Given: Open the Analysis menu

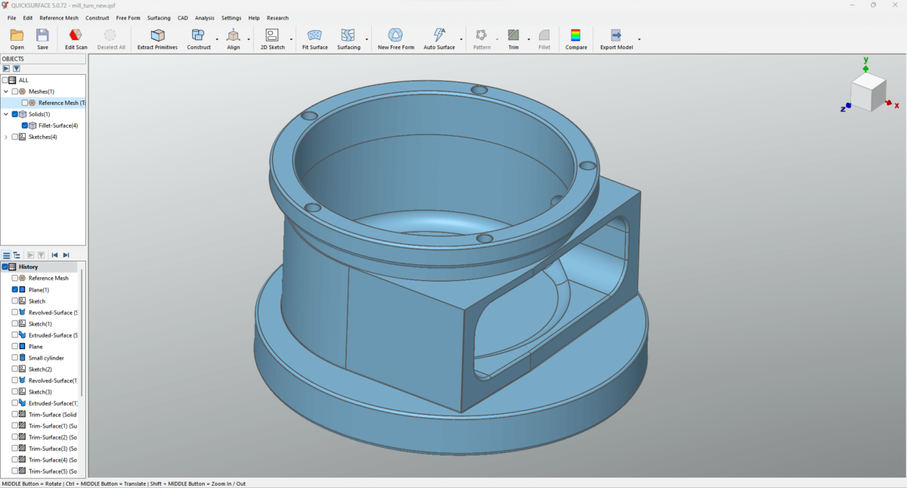Looking at the screenshot, I should (205, 17).
